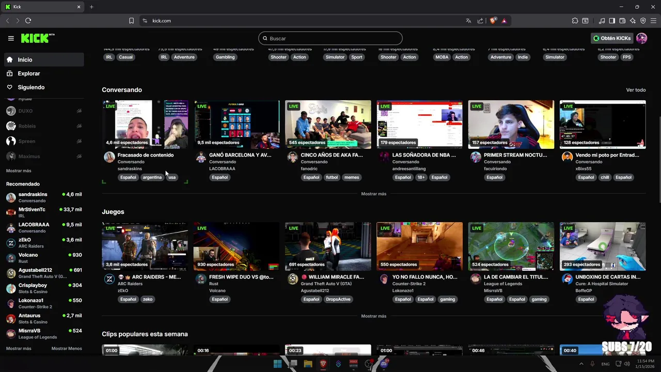Click the zeko tag under ARC Raiders stream

[x=148, y=299]
